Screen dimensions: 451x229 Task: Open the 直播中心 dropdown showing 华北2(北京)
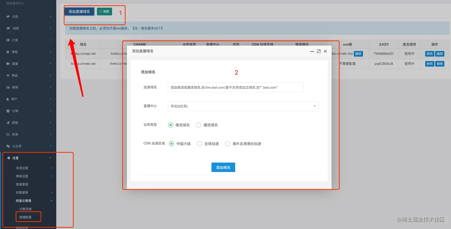coord(243,106)
